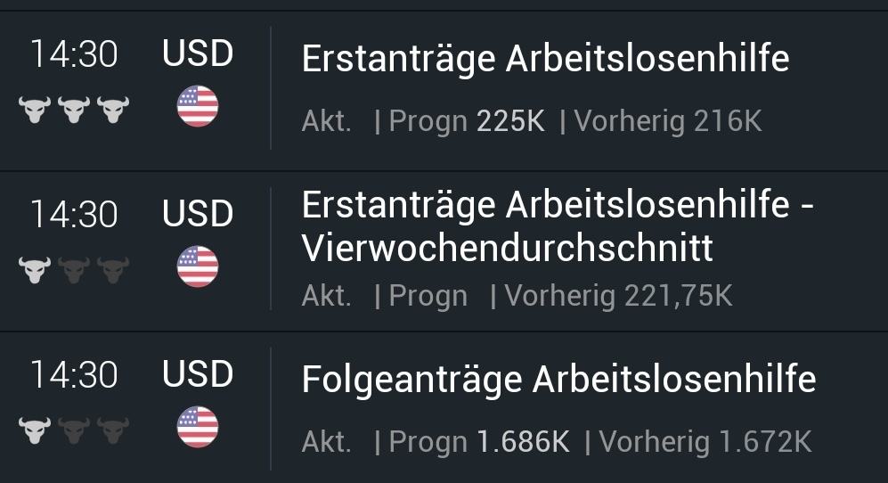Viewport: 888px width, 483px height.
Task: Click the Akt. label in the Folgeanträge row
Action: [x=326, y=441]
